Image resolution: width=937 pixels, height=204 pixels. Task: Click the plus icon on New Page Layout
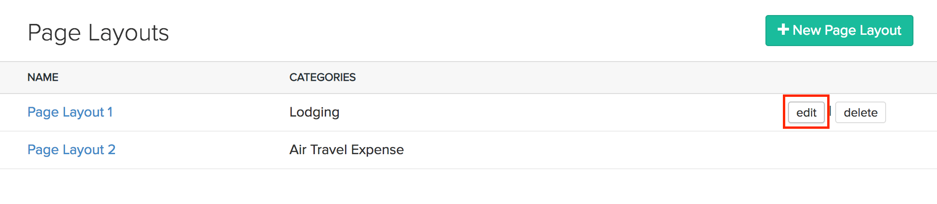[783, 30]
